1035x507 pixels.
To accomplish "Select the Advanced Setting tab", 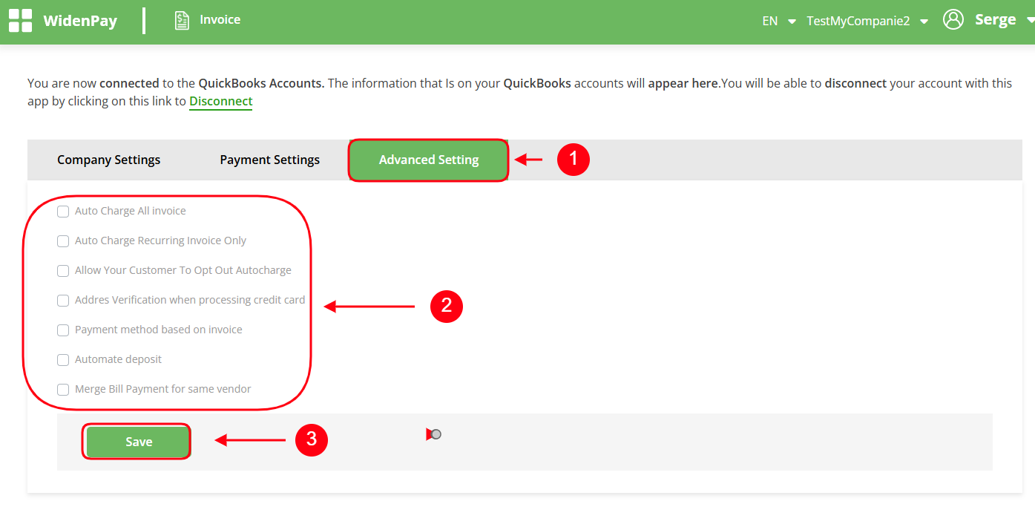I will (x=428, y=160).
